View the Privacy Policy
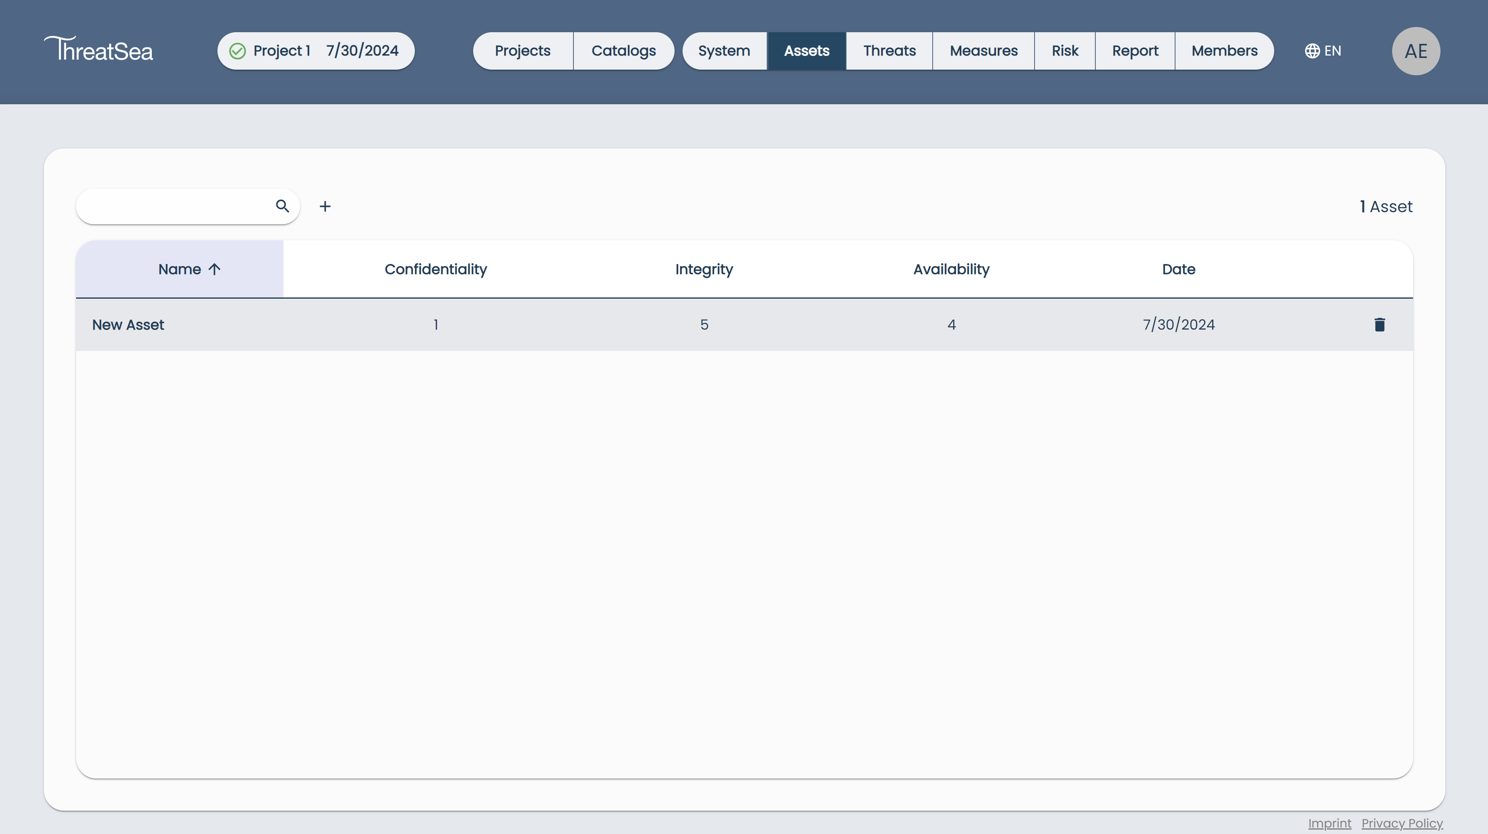The width and height of the screenshot is (1488, 834). pos(1403,823)
